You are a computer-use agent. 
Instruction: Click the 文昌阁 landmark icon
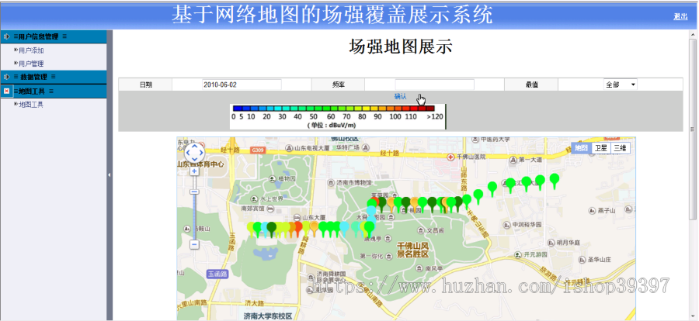421,230
